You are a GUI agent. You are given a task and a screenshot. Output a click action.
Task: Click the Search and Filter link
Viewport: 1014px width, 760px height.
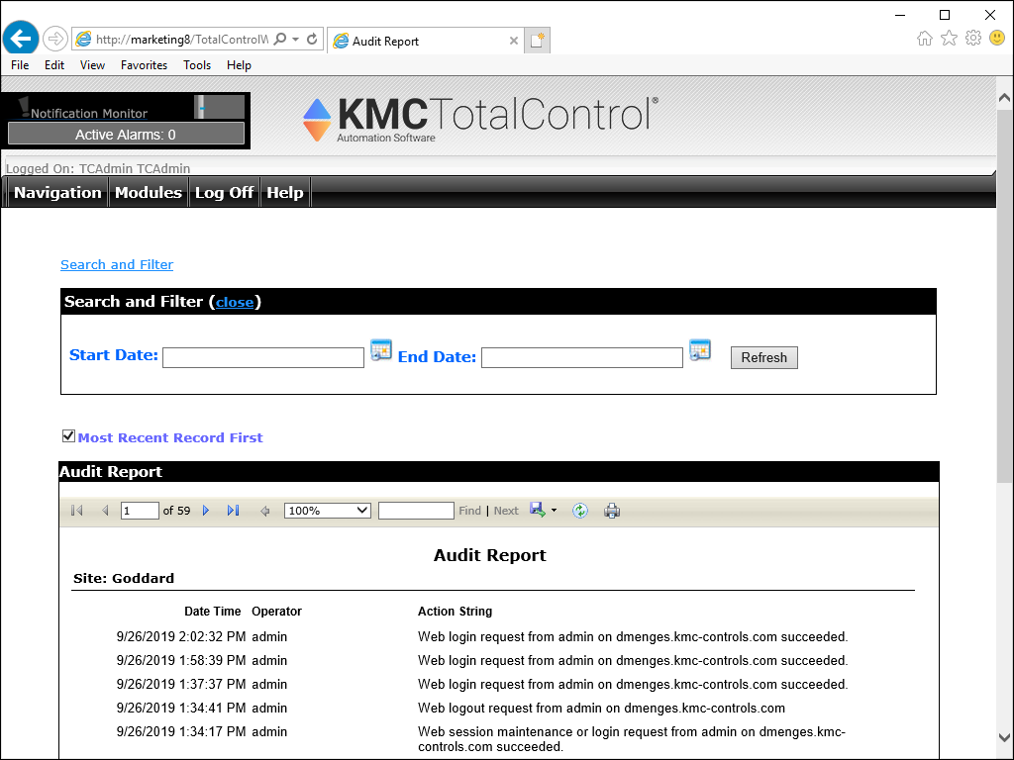[117, 264]
